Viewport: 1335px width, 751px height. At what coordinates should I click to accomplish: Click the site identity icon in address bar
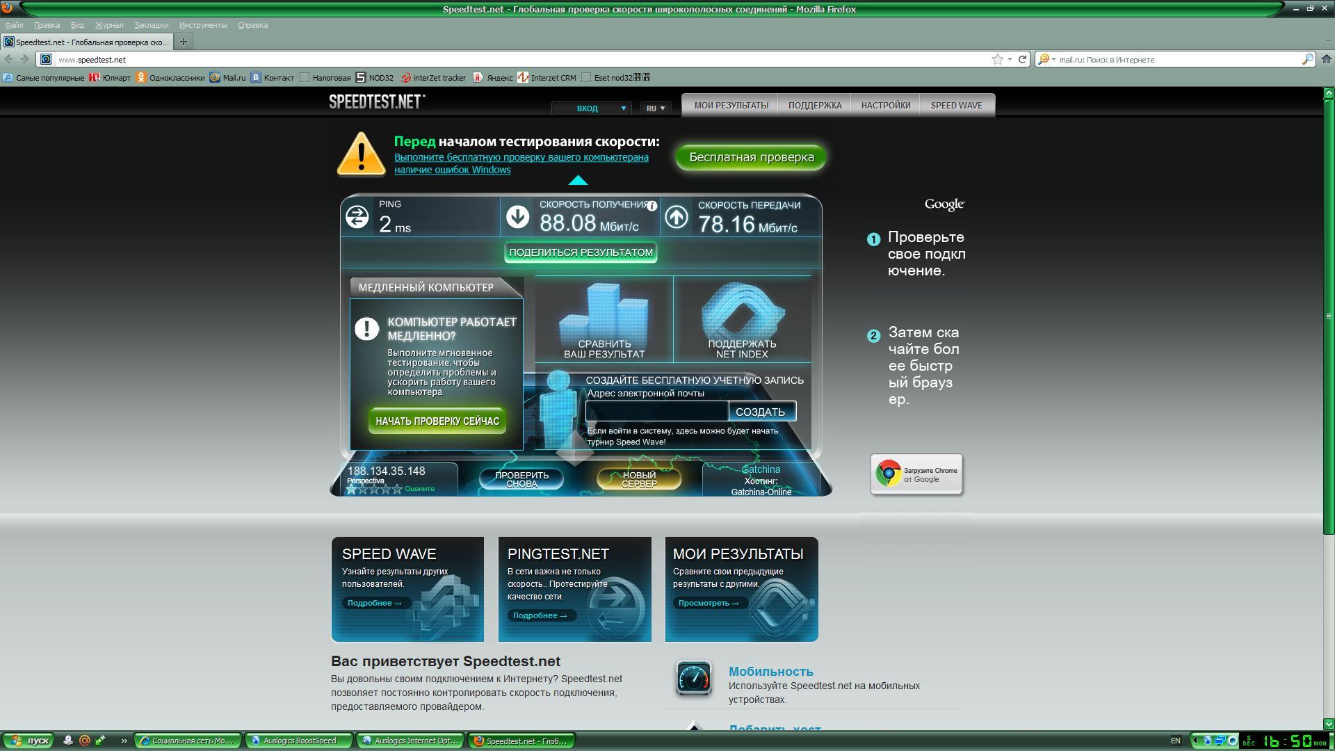point(46,59)
